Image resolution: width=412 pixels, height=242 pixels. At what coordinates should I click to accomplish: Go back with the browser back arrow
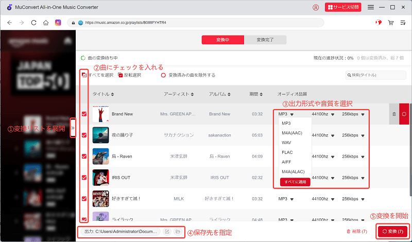click(10, 23)
